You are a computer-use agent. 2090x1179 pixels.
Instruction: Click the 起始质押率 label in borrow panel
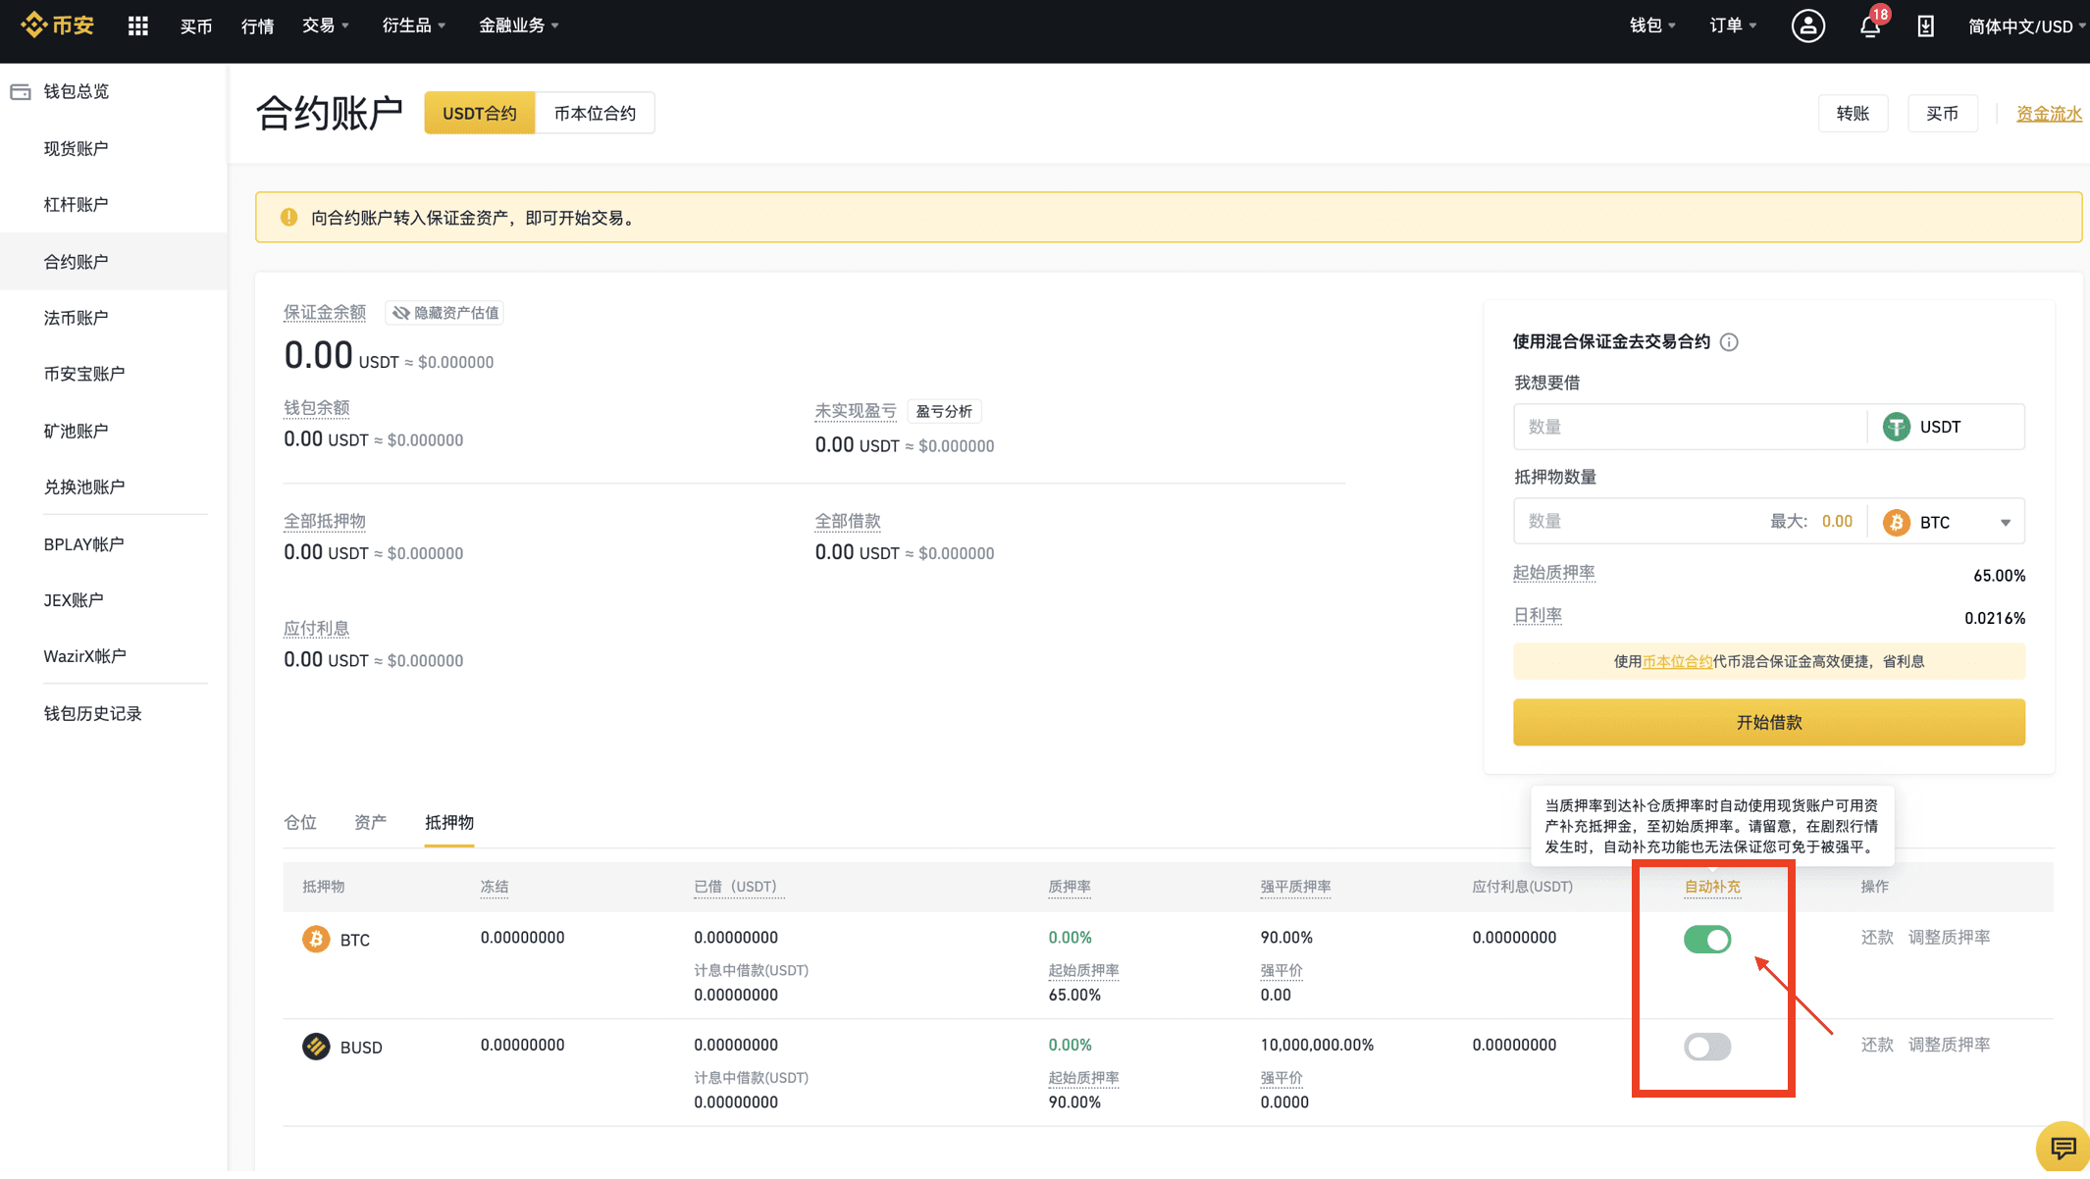click(1553, 574)
